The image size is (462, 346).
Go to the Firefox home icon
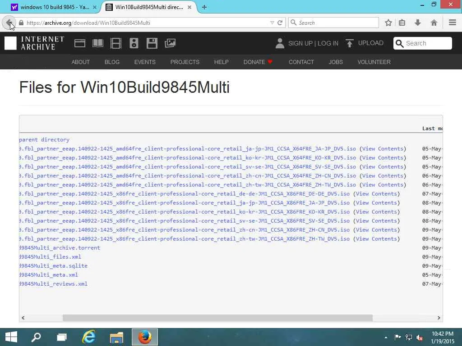(434, 23)
